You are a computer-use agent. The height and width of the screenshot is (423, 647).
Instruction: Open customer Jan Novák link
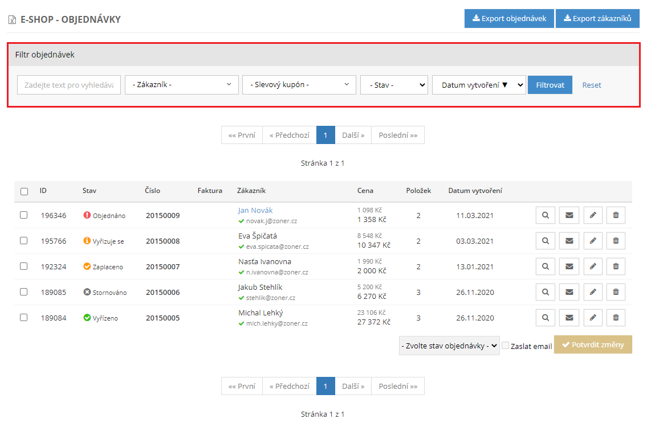(255, 210)
